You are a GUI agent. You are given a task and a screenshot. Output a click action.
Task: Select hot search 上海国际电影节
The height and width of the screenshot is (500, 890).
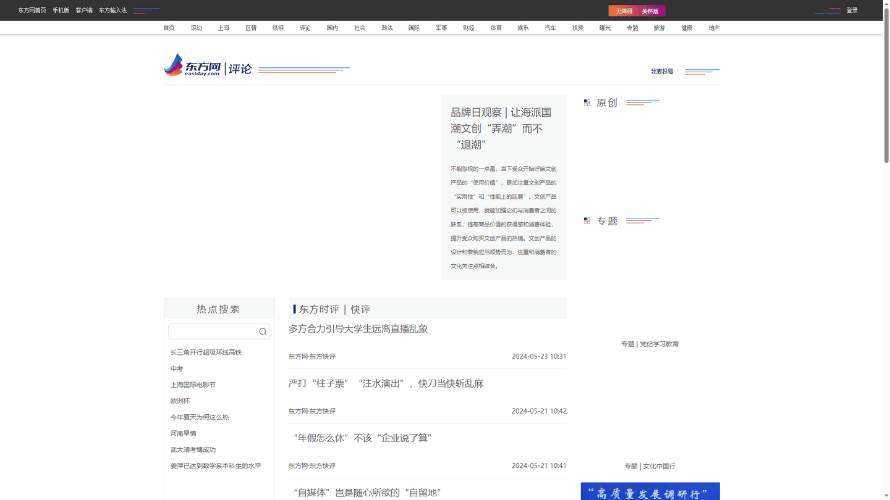click(x=193, y=385)
